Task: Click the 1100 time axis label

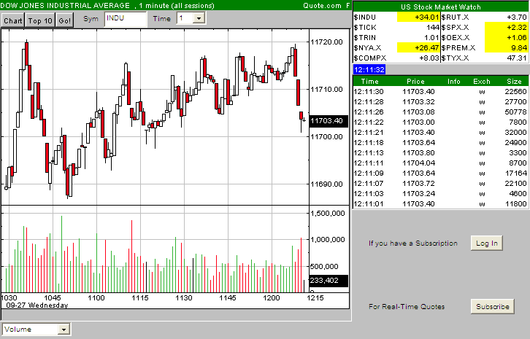Action: 96,297
